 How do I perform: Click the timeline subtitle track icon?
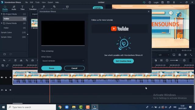tap(161, 61)
